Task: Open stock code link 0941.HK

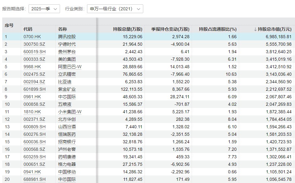Action: click(x=32, y=171)
